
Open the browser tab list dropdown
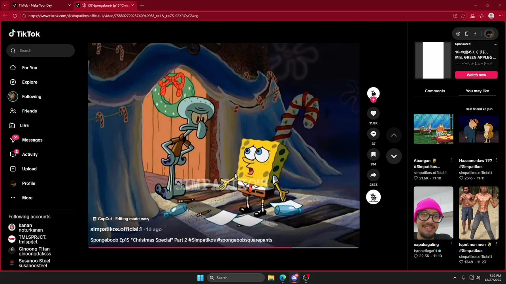5,5
